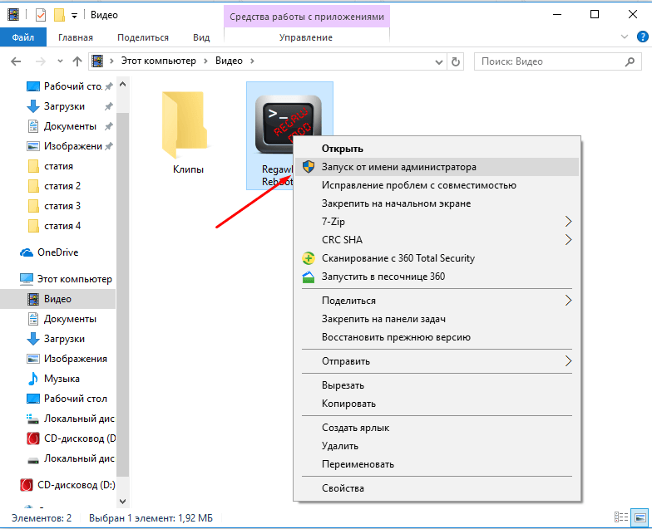Go up one level with up arrow

(77, 61)
